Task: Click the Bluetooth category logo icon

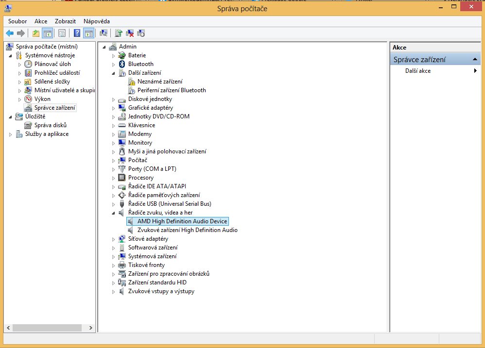Action: tap(122, 64)
